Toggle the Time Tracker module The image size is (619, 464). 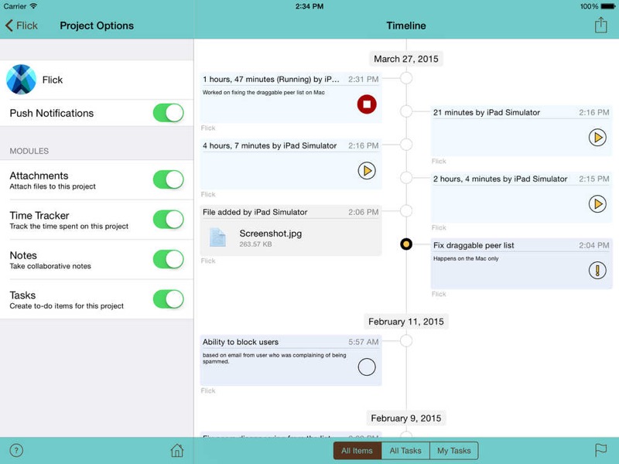tap(168, 220)
